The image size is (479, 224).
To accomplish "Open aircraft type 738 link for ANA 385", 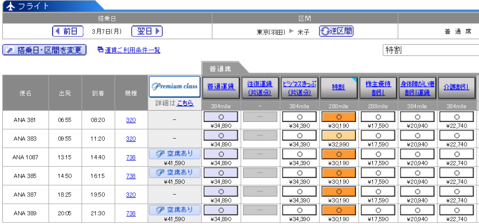I will [x=131, y=176].
